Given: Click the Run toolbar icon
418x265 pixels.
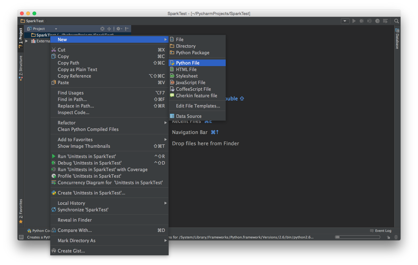Looking at the screenshot, I should [x=354, y=21].
